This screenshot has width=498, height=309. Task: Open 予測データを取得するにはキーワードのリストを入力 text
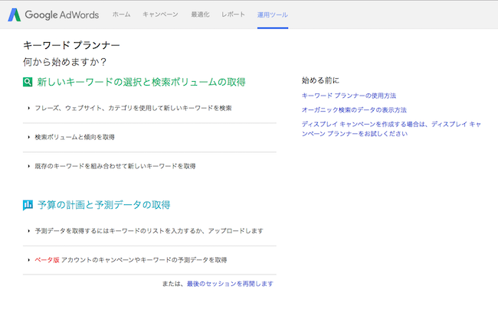pyautogui.click(x=149, y=231)
